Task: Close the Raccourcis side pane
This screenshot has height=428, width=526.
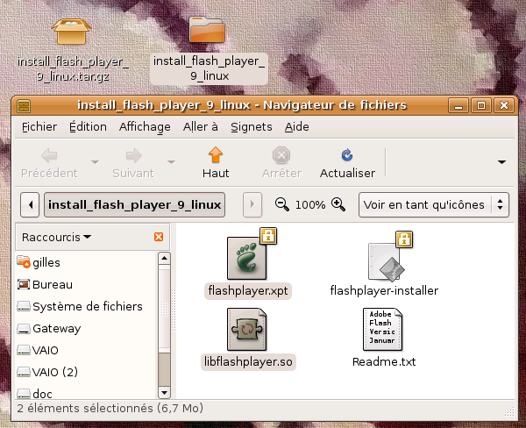Action: 159,237
